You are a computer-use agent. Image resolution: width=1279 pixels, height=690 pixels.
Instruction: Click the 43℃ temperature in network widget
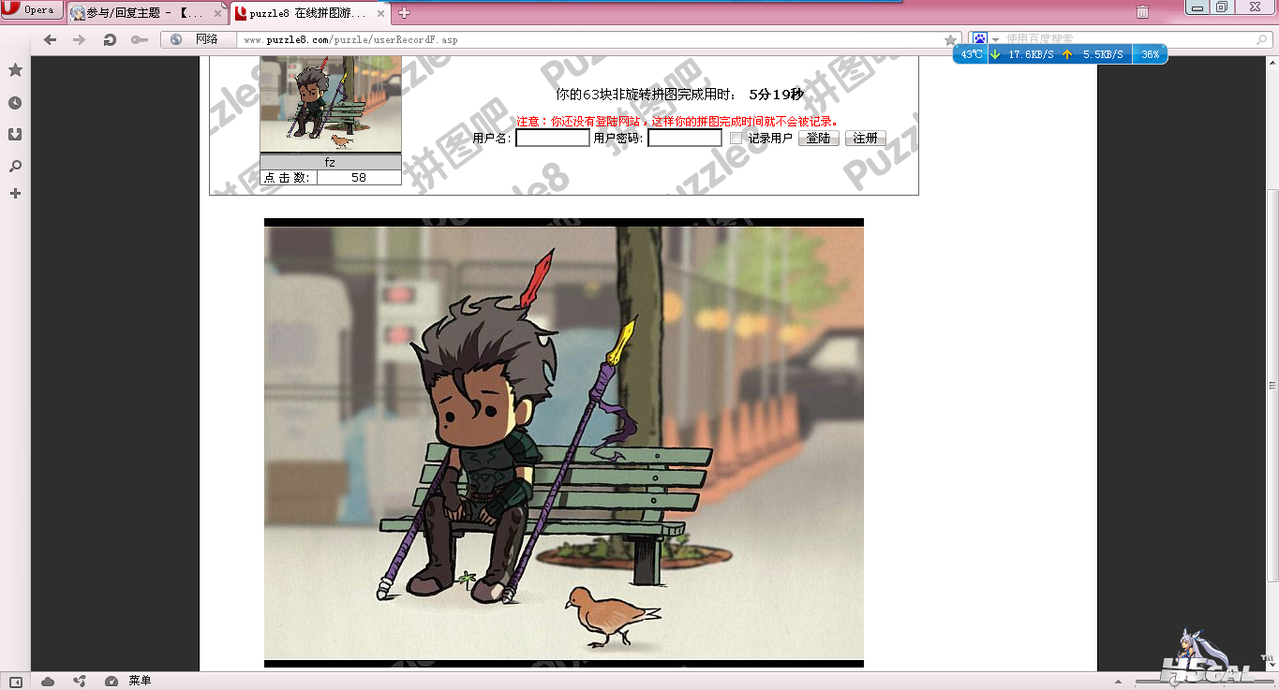(972, 54)
